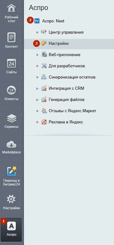This screenshot has height=245, width=114.
Task: Open the Клиенты cloud icon
Action: [11, 90]
